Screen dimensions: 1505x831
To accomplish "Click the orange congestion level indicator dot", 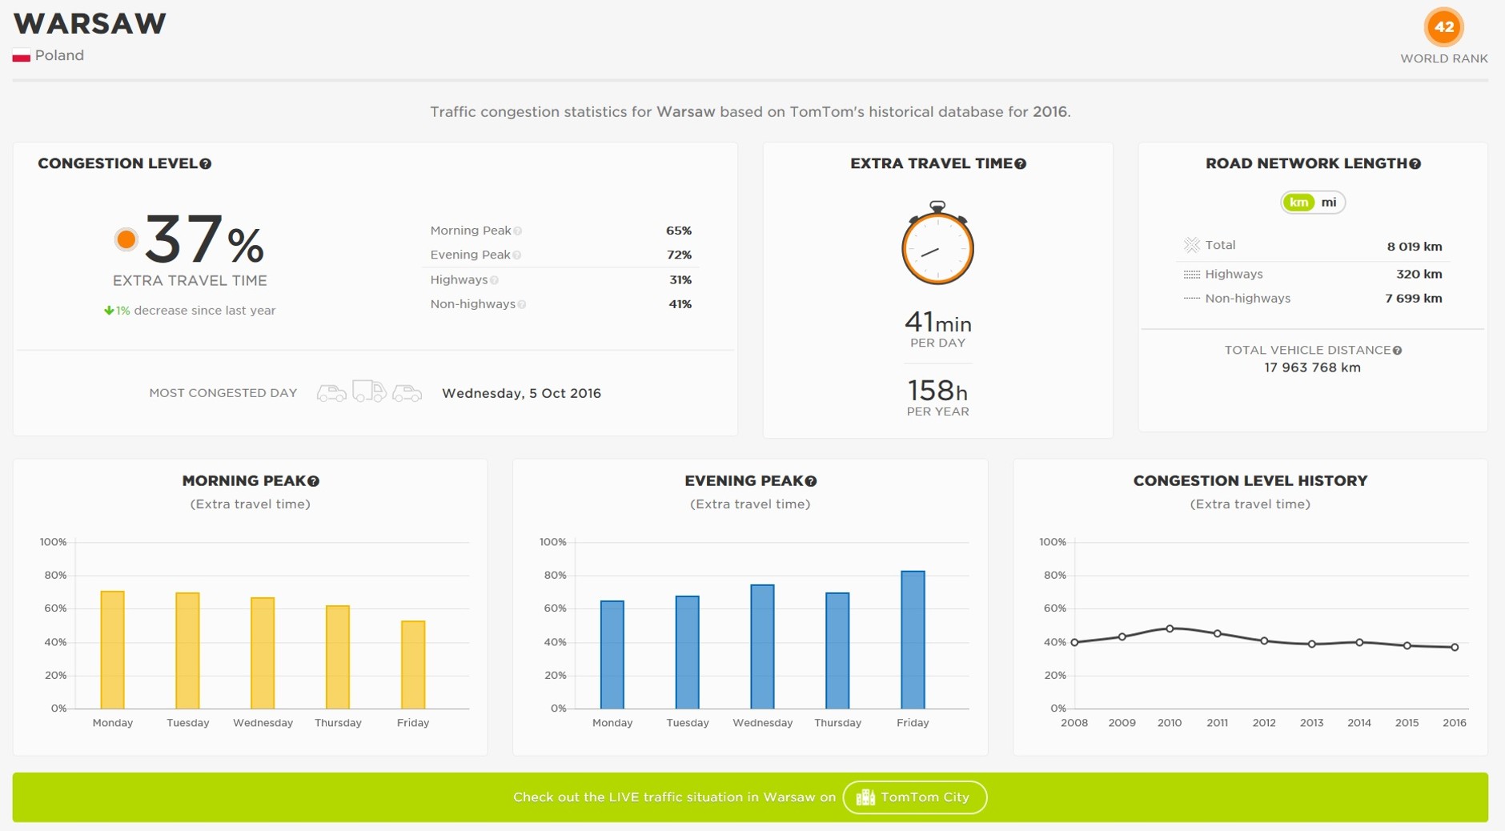I will 126,239.
